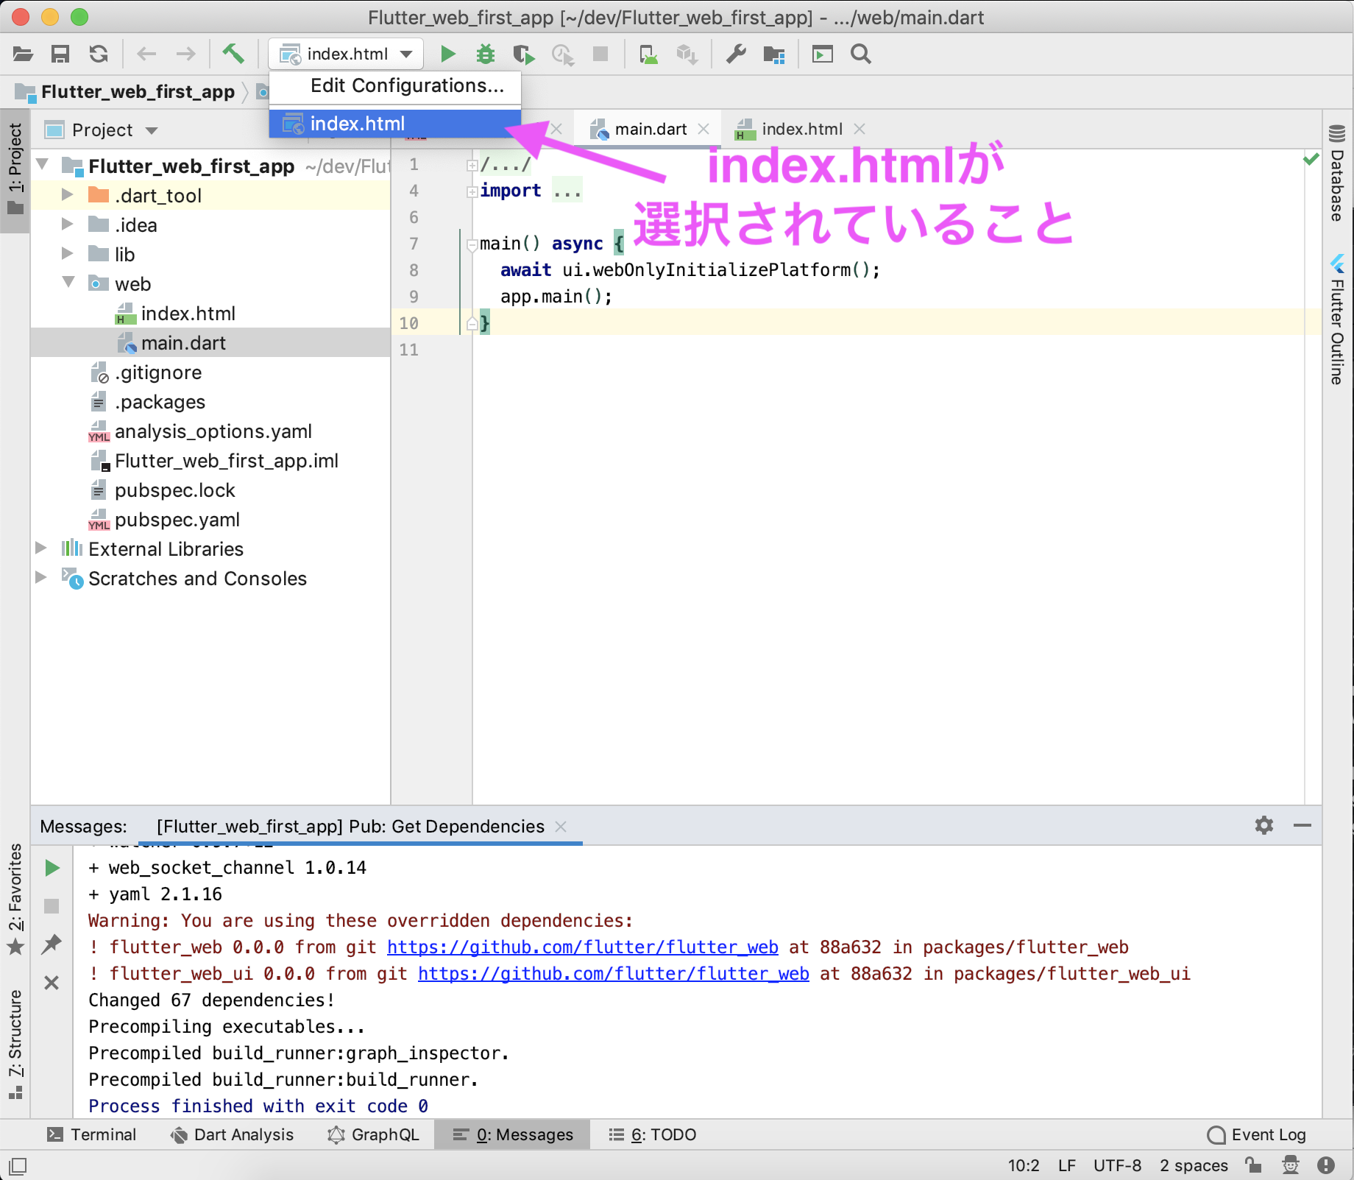Click the toolbar Stop square icon

coord(600,54)
